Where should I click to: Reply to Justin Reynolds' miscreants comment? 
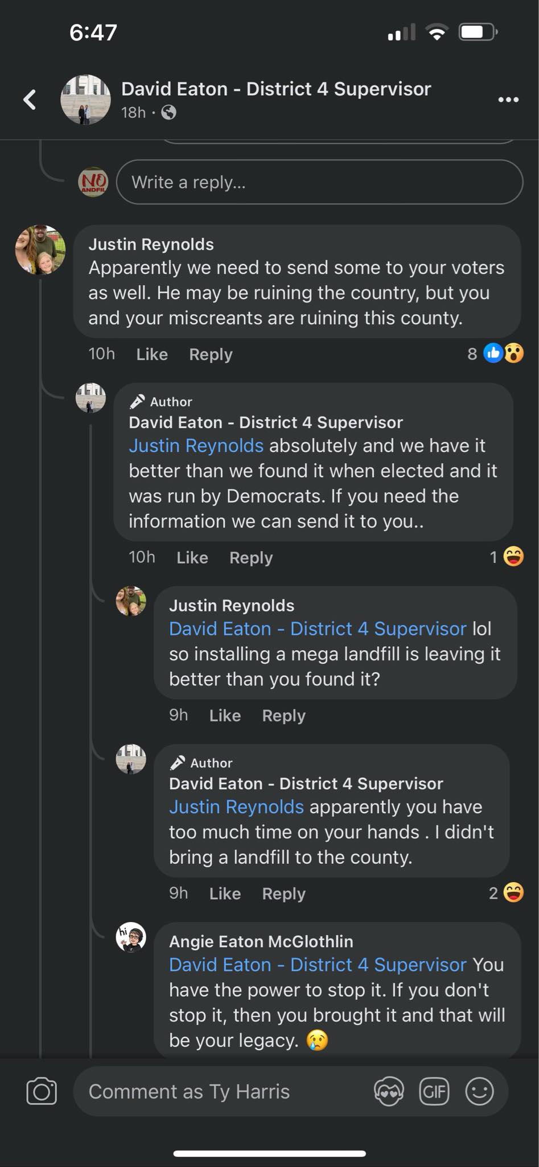(x=211, y=354)
